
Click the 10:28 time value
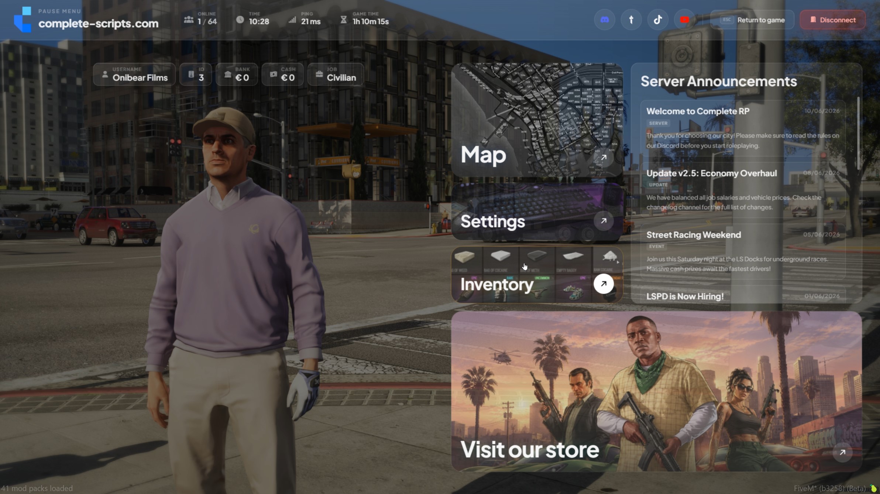(259, 22)
